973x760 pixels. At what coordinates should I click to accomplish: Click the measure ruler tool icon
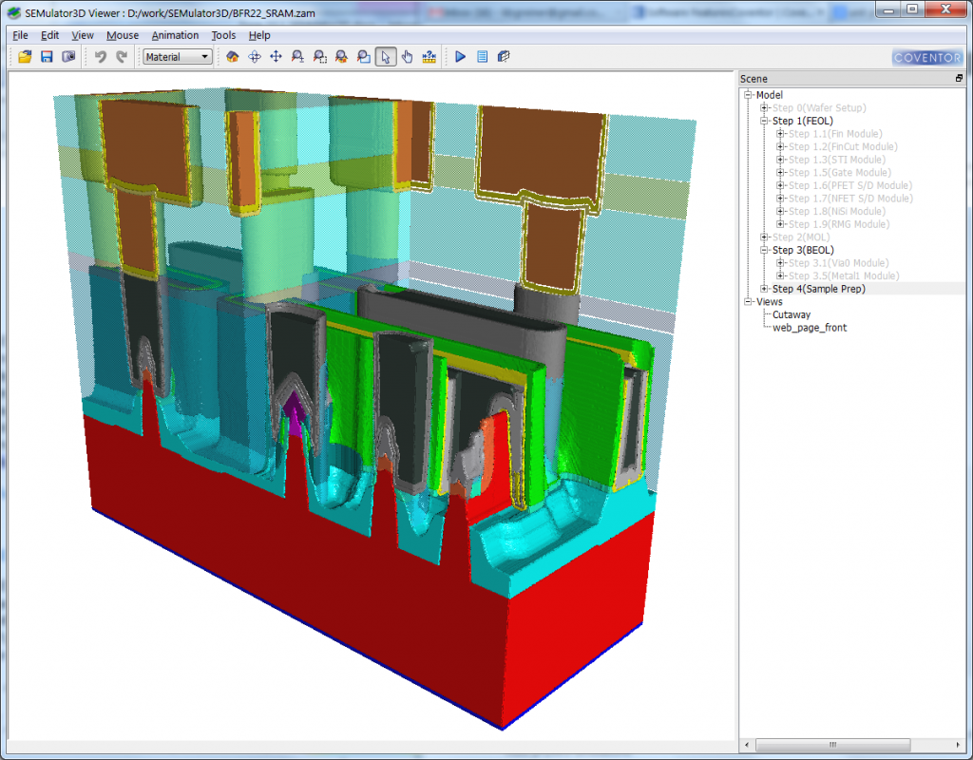point(429,57)
